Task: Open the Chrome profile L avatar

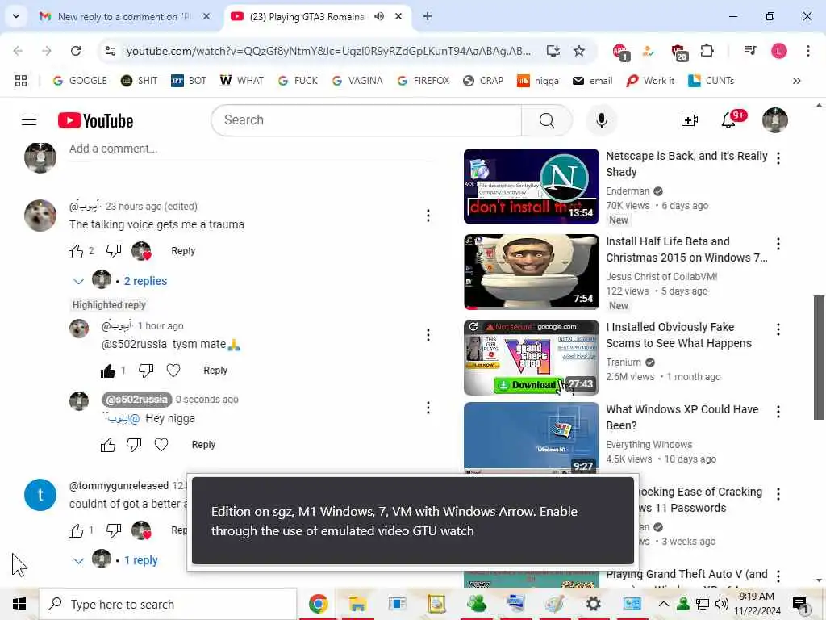Action: point(779,51)
